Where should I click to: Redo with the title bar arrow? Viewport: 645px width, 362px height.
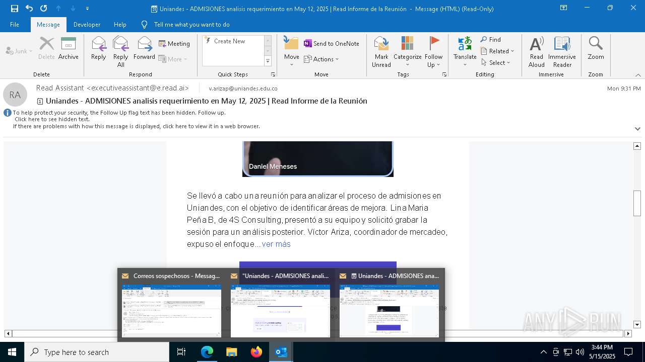tap(44, 9)
